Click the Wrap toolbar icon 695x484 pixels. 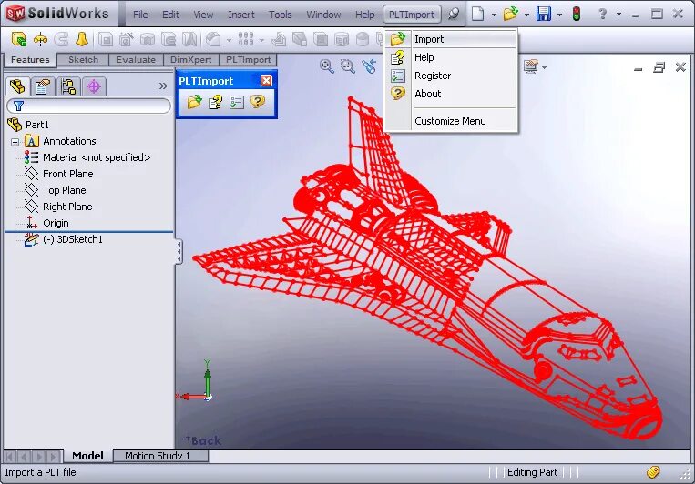[x=342, y=40]
